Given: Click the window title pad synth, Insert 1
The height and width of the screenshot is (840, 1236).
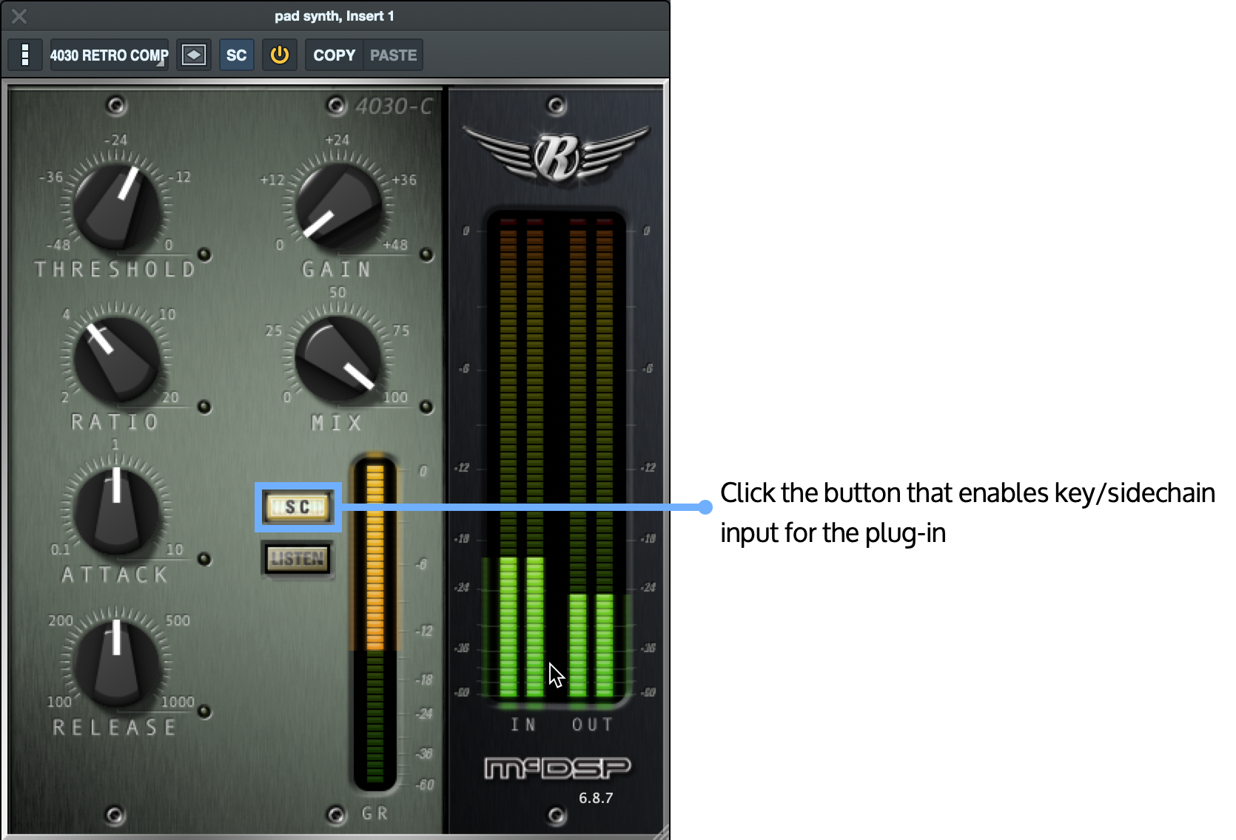Looking at the screenshot, I should point(335,16).
